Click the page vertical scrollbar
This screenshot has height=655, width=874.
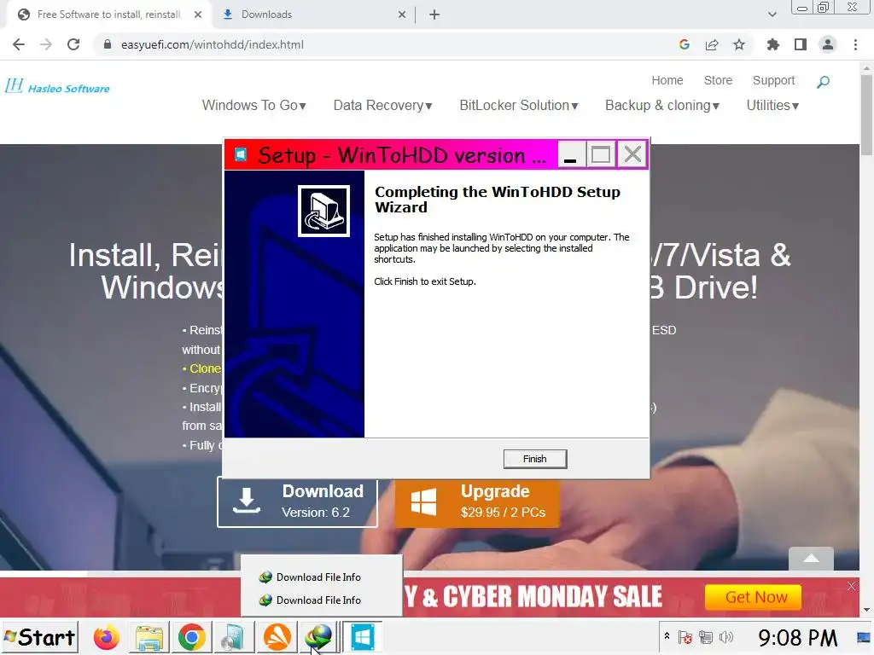[866, 115]
